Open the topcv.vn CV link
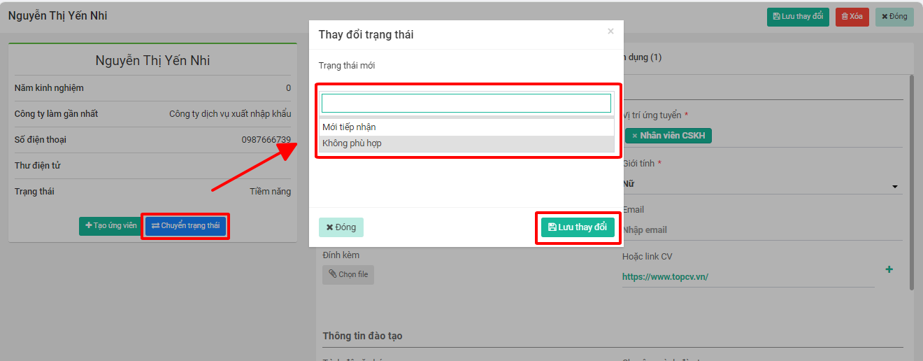The height and width of the screenshot is (361, 923). click(x=665, y=277)
